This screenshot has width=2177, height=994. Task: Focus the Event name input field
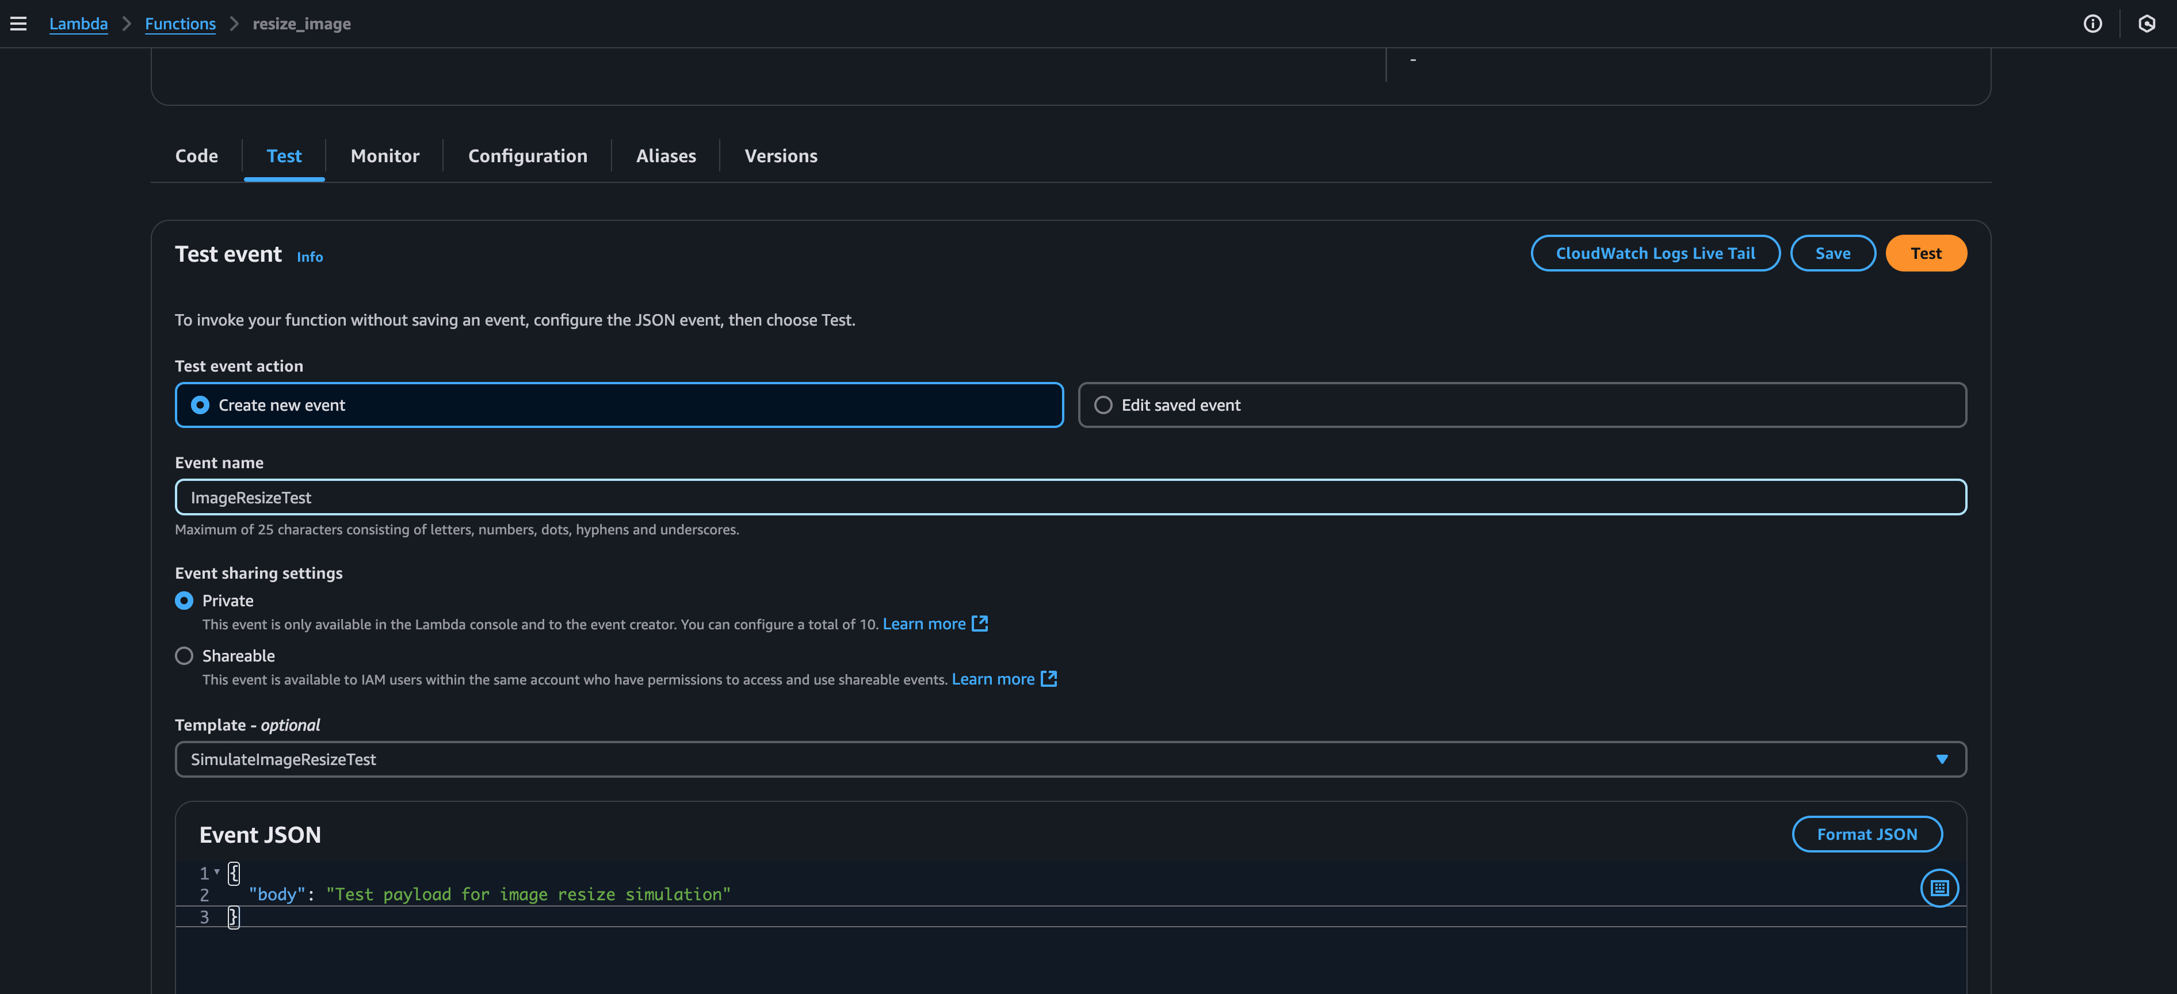1071,497
